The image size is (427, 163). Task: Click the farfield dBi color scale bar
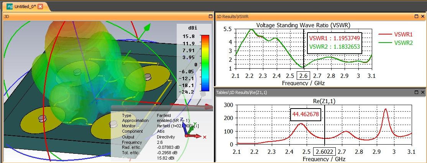(x=205, y=63)
